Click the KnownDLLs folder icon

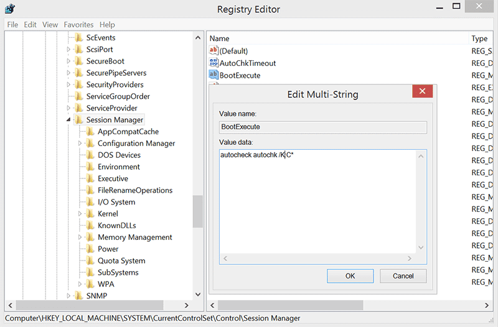point(90,225)
